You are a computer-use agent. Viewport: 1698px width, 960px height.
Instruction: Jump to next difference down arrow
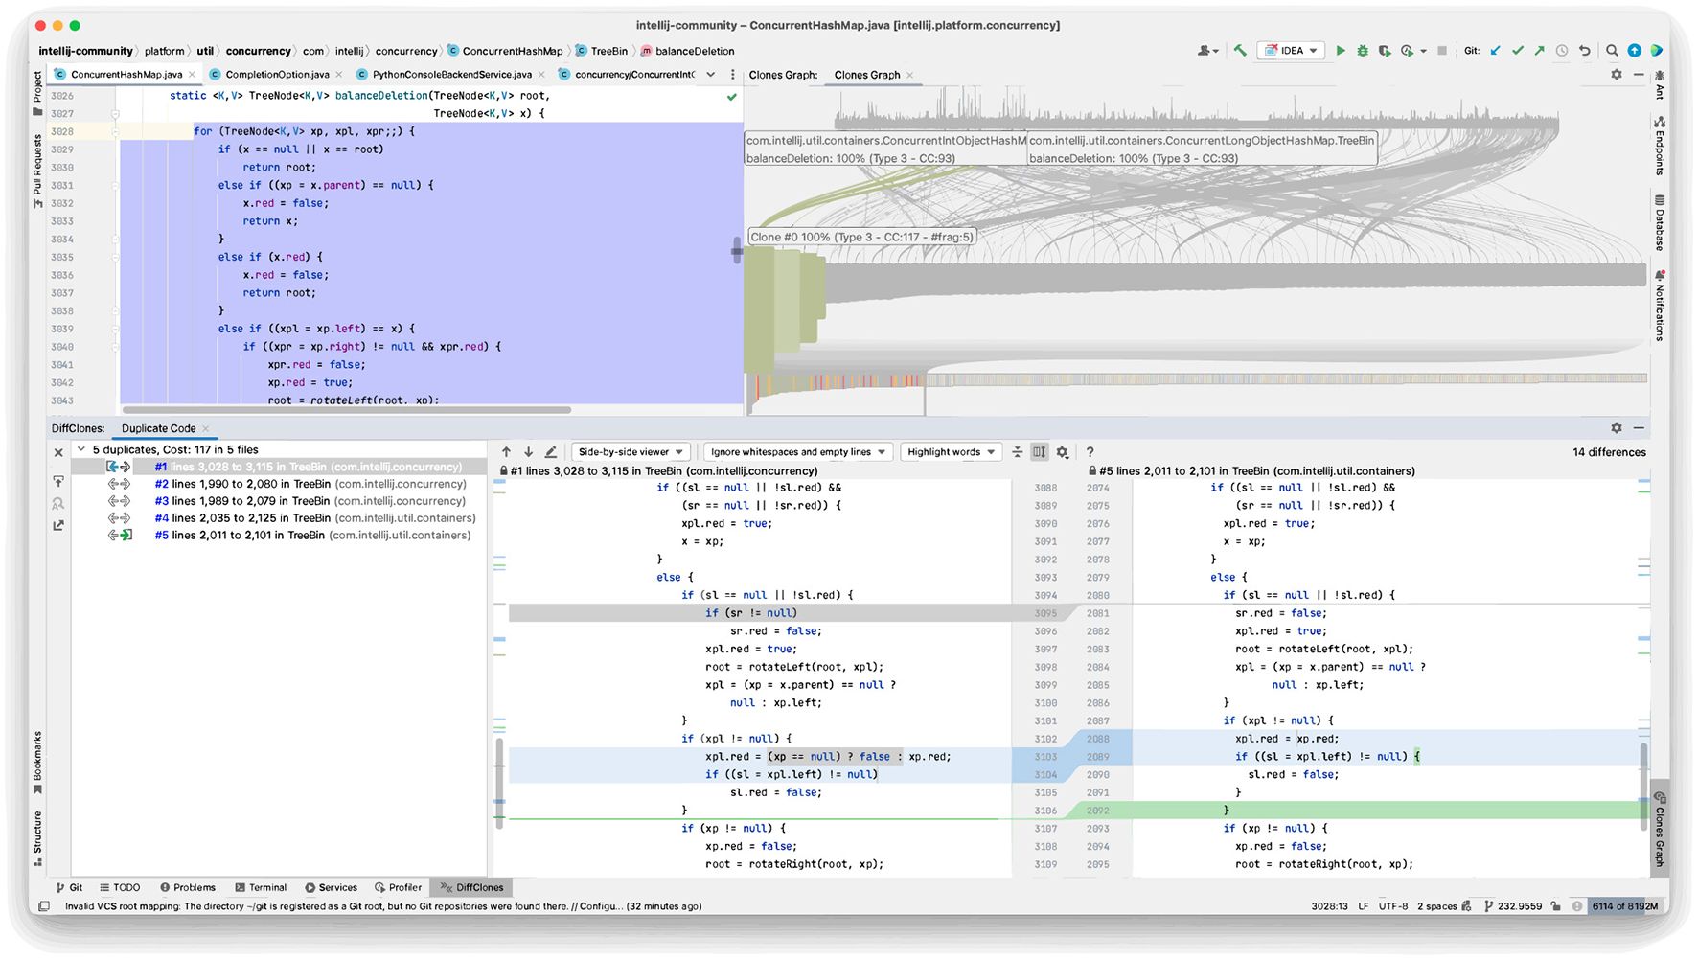pyautogui.click(x=528, y=452)
